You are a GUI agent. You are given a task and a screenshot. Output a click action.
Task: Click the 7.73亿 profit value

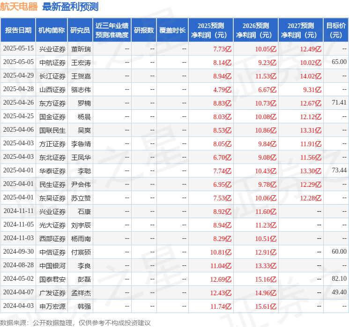pyautogui.click(x=222, y=49)
